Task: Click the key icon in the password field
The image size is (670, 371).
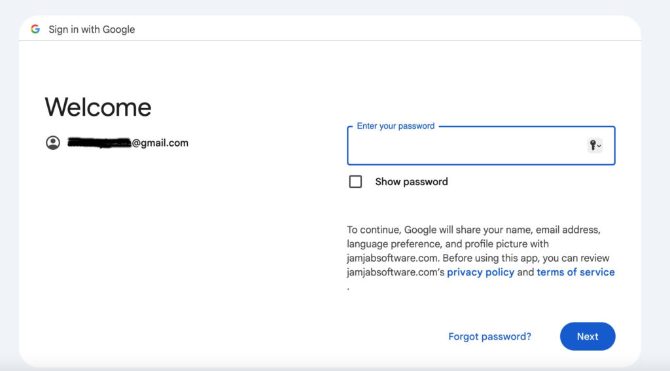Action: tap(592, 145)
